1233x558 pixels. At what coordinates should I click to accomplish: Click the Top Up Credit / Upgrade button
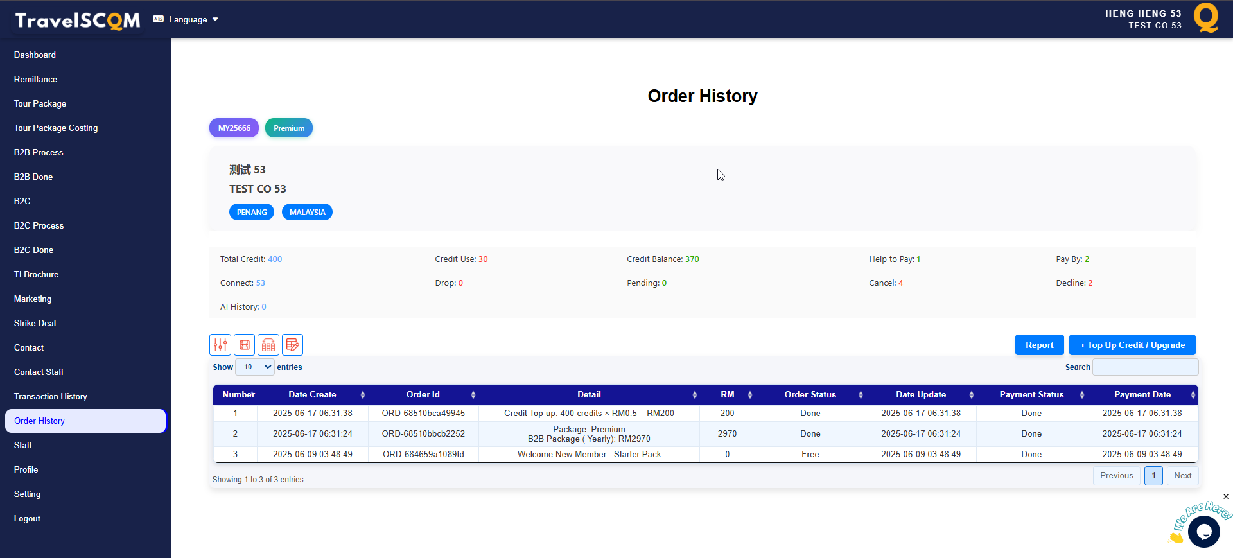pyautogui.click(x=1132, y=345)
